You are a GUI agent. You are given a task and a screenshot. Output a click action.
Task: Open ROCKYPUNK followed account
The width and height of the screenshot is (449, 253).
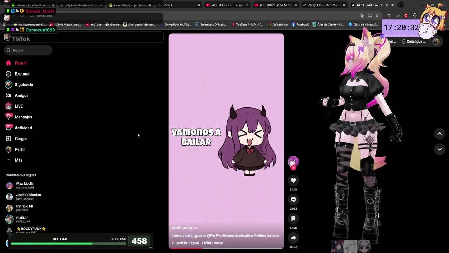26,231
